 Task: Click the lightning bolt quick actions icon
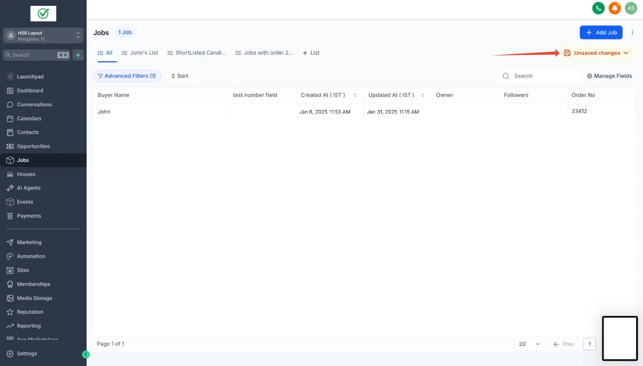point(78,55)
